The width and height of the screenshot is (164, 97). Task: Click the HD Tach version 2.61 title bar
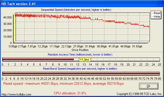pyautogui.click(x=82, y=4)
